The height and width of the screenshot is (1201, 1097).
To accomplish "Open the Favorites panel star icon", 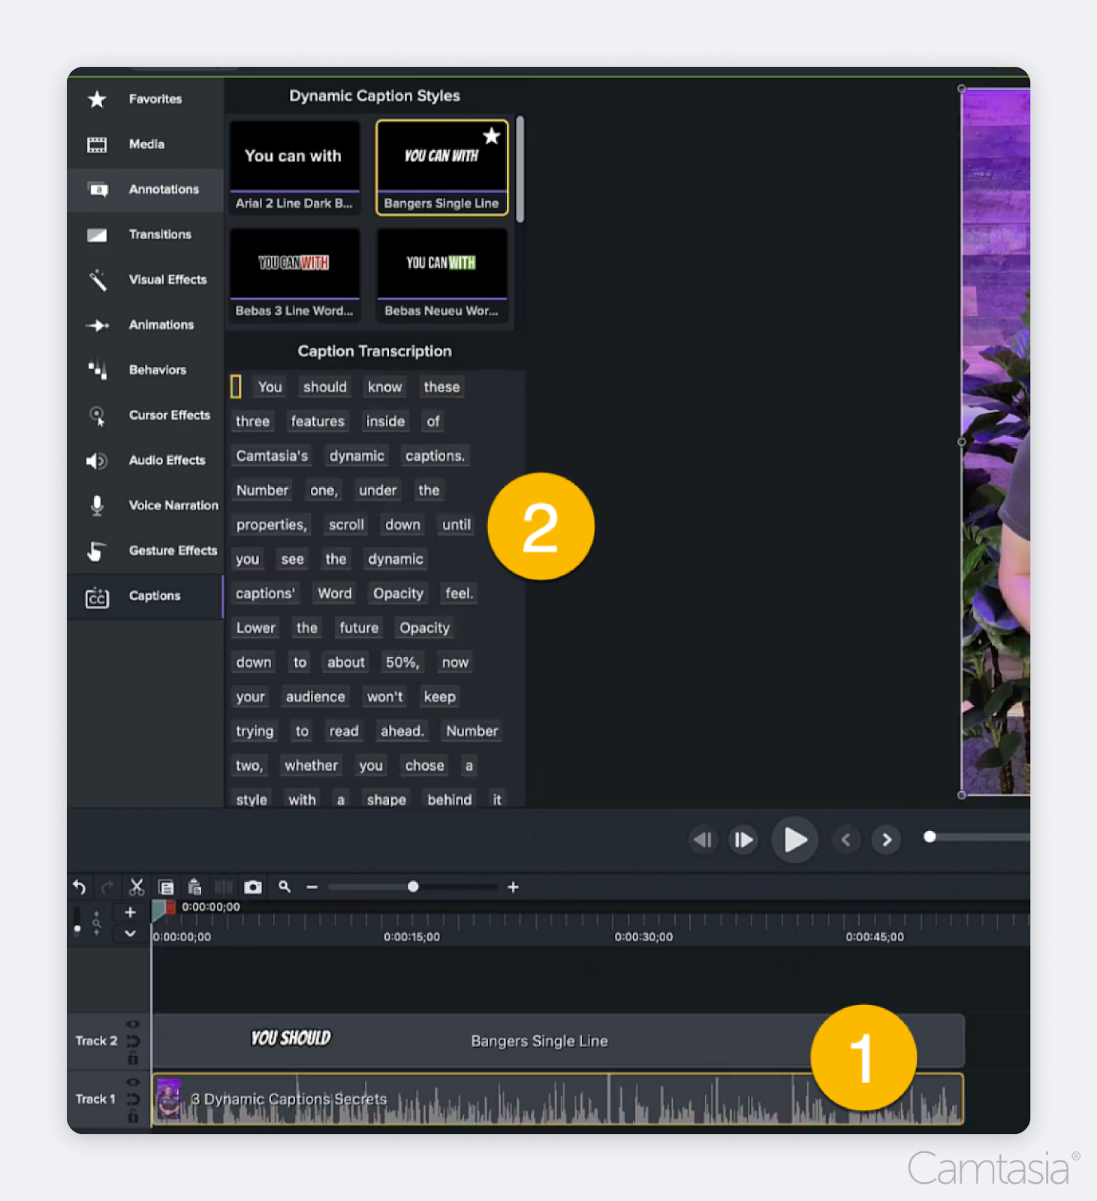I will (97, 99).
